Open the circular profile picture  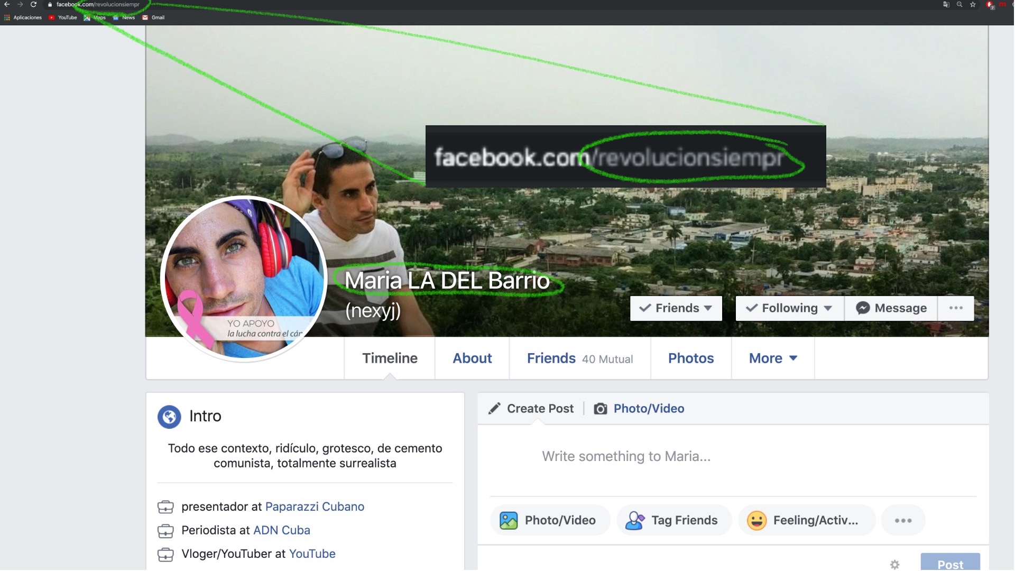(x=244, y=279)
